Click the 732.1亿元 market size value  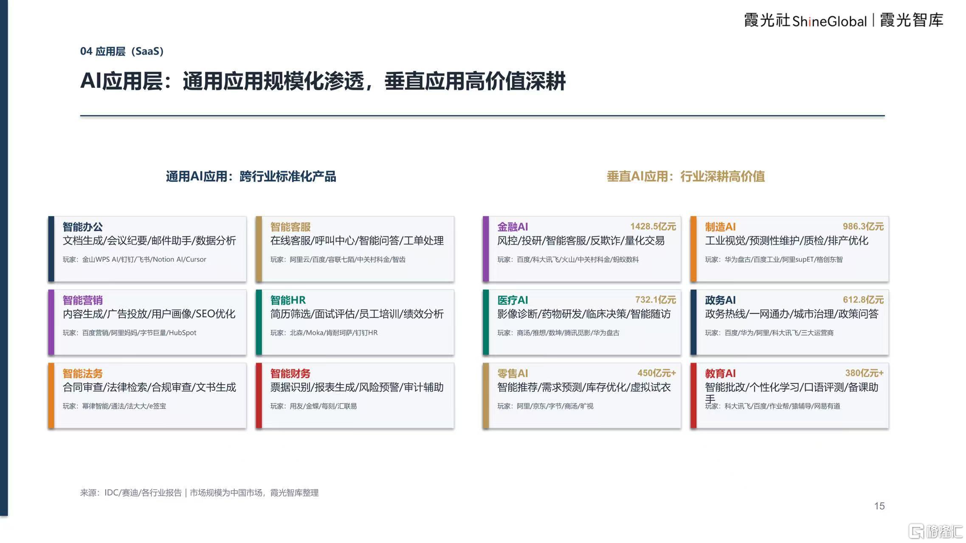(655, 300)
